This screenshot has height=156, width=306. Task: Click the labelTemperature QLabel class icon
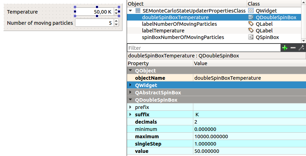(x=251, y=31)
